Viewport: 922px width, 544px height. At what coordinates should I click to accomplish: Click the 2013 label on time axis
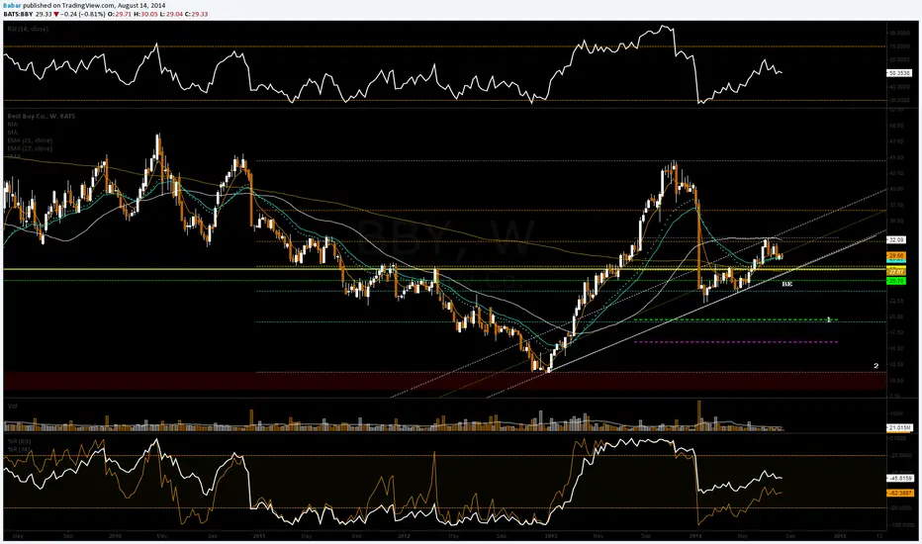click(550, 536)
